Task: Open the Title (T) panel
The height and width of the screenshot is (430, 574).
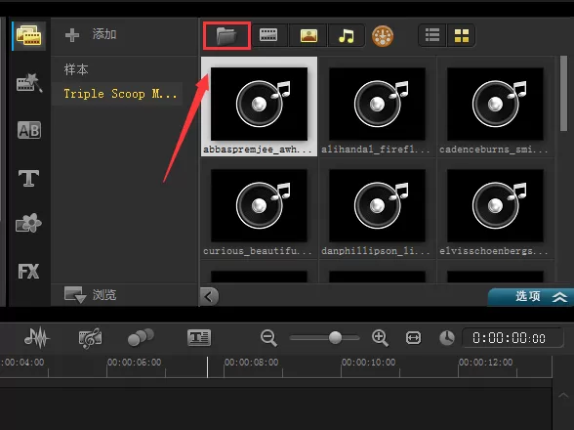Action: 28,178
